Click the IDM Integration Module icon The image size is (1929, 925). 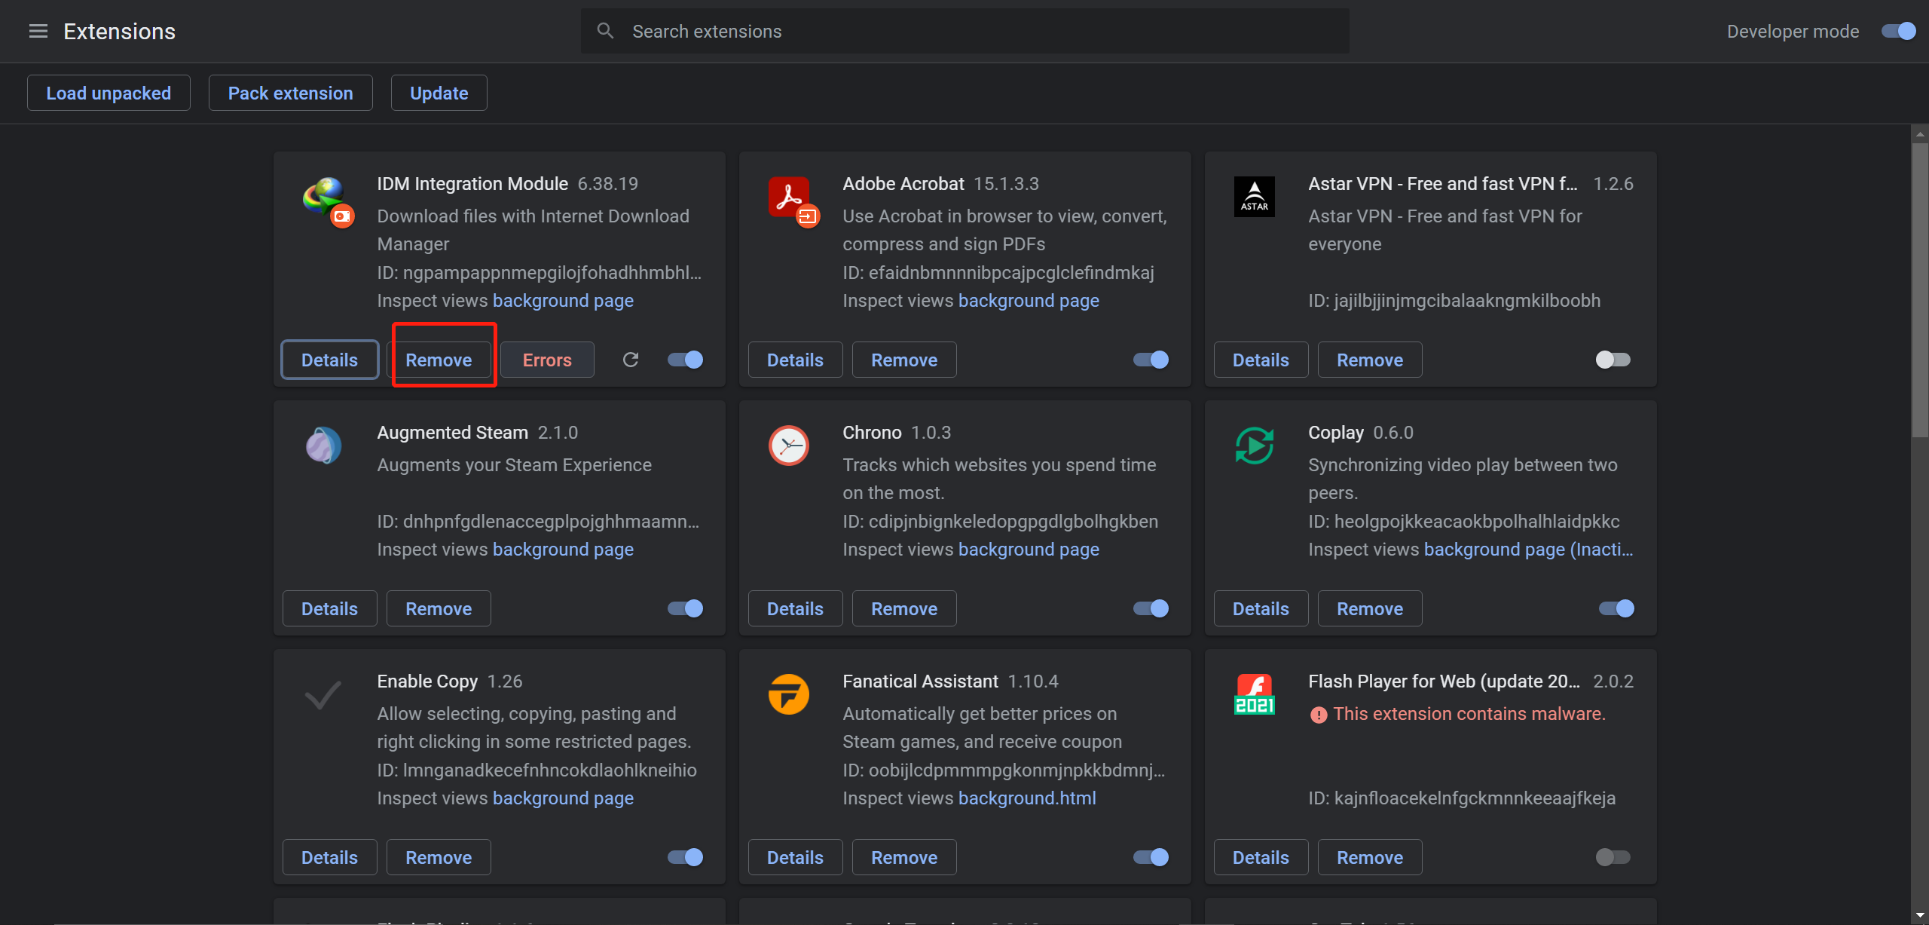click(329, 201)
